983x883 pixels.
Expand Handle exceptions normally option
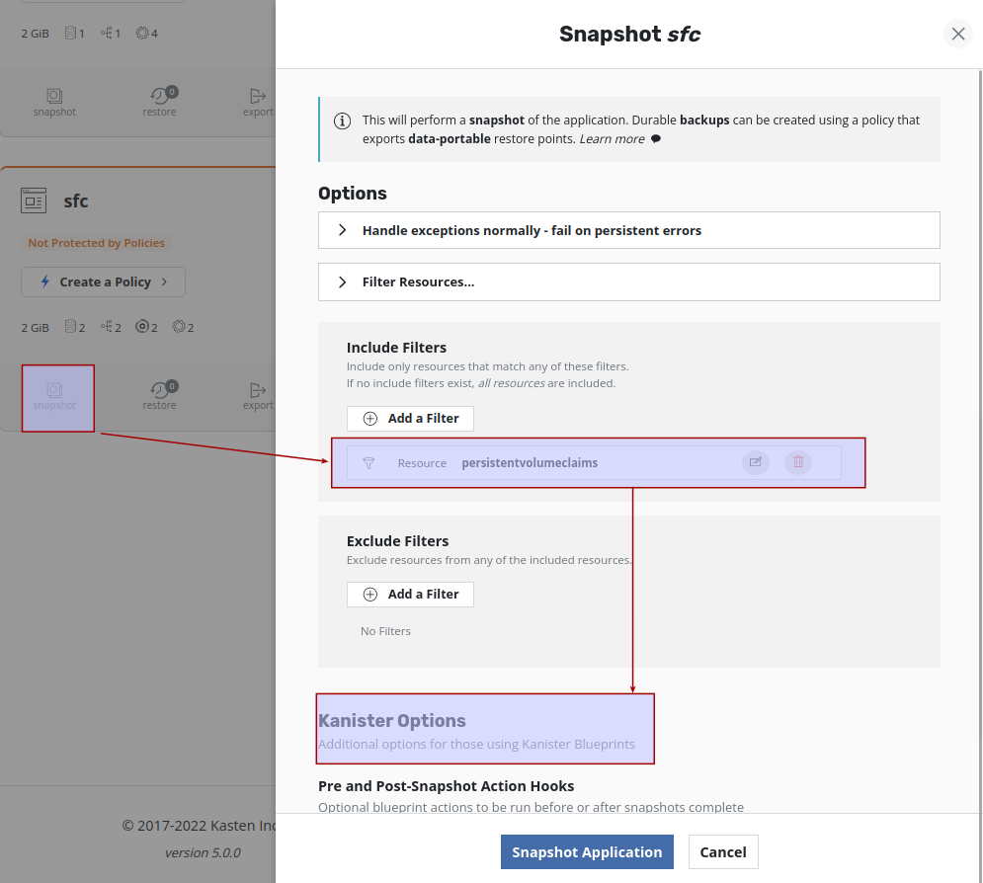click(628, 230)
